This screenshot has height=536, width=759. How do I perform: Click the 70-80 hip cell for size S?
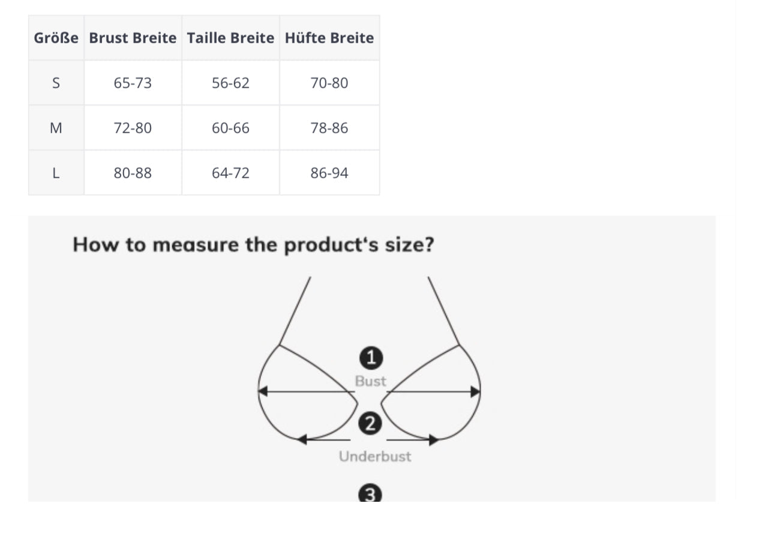pos(329,83)
